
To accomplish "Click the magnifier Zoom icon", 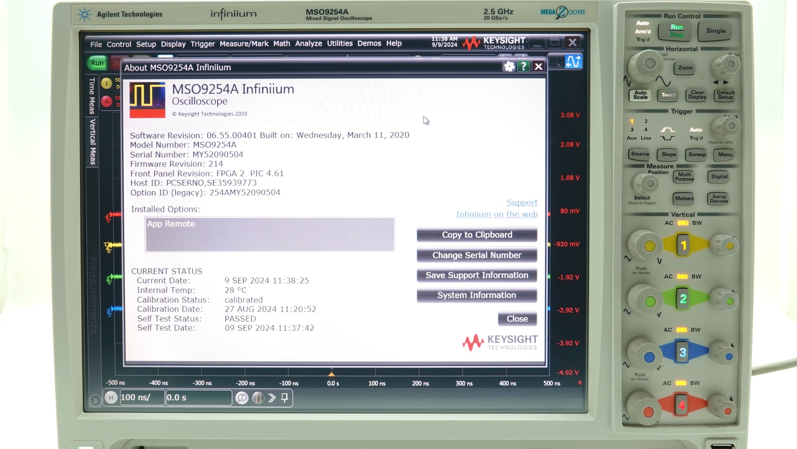I will (242, 398).
